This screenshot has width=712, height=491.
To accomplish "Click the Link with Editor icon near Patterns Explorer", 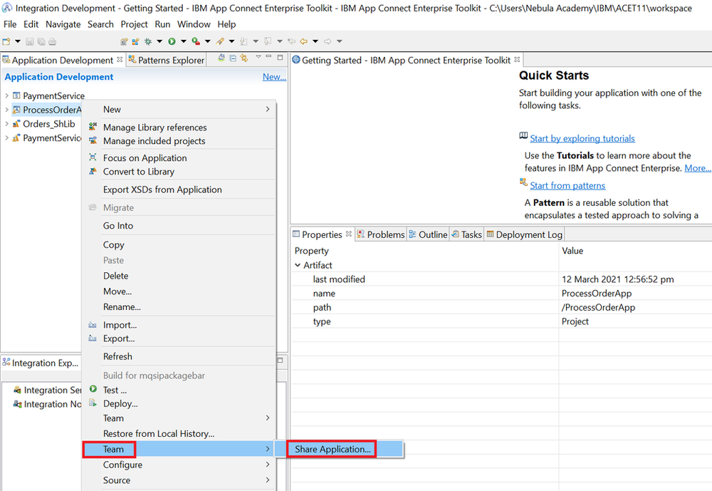I will tap(244, 60).
